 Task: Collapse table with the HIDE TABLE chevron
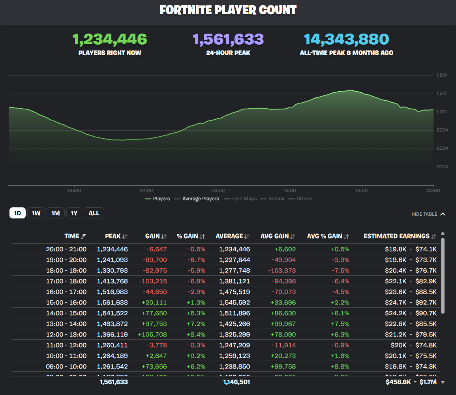tap(443, 214)
